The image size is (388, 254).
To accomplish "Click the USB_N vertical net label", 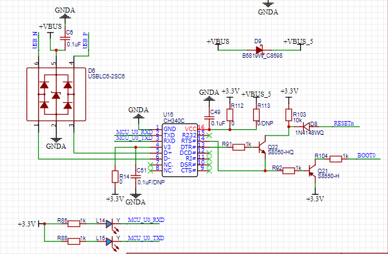I will click(35, 40).
